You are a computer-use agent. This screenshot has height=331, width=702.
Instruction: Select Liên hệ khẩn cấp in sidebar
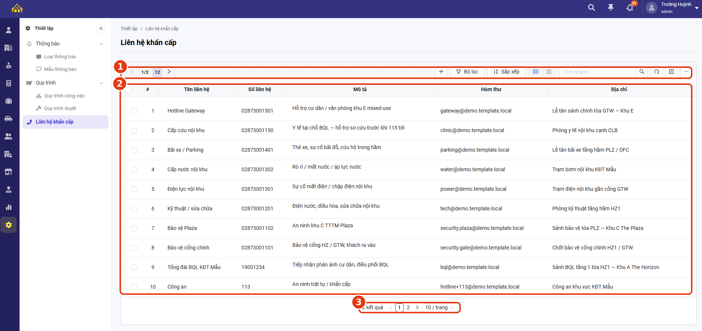pyautogui.click(x=66, y=122)
